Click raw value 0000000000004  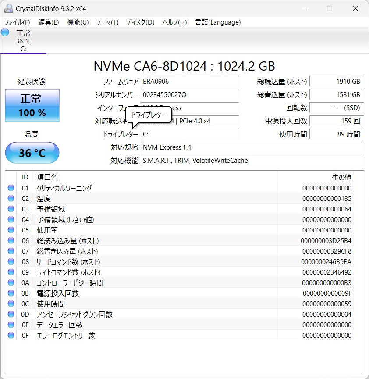(327, 314)
